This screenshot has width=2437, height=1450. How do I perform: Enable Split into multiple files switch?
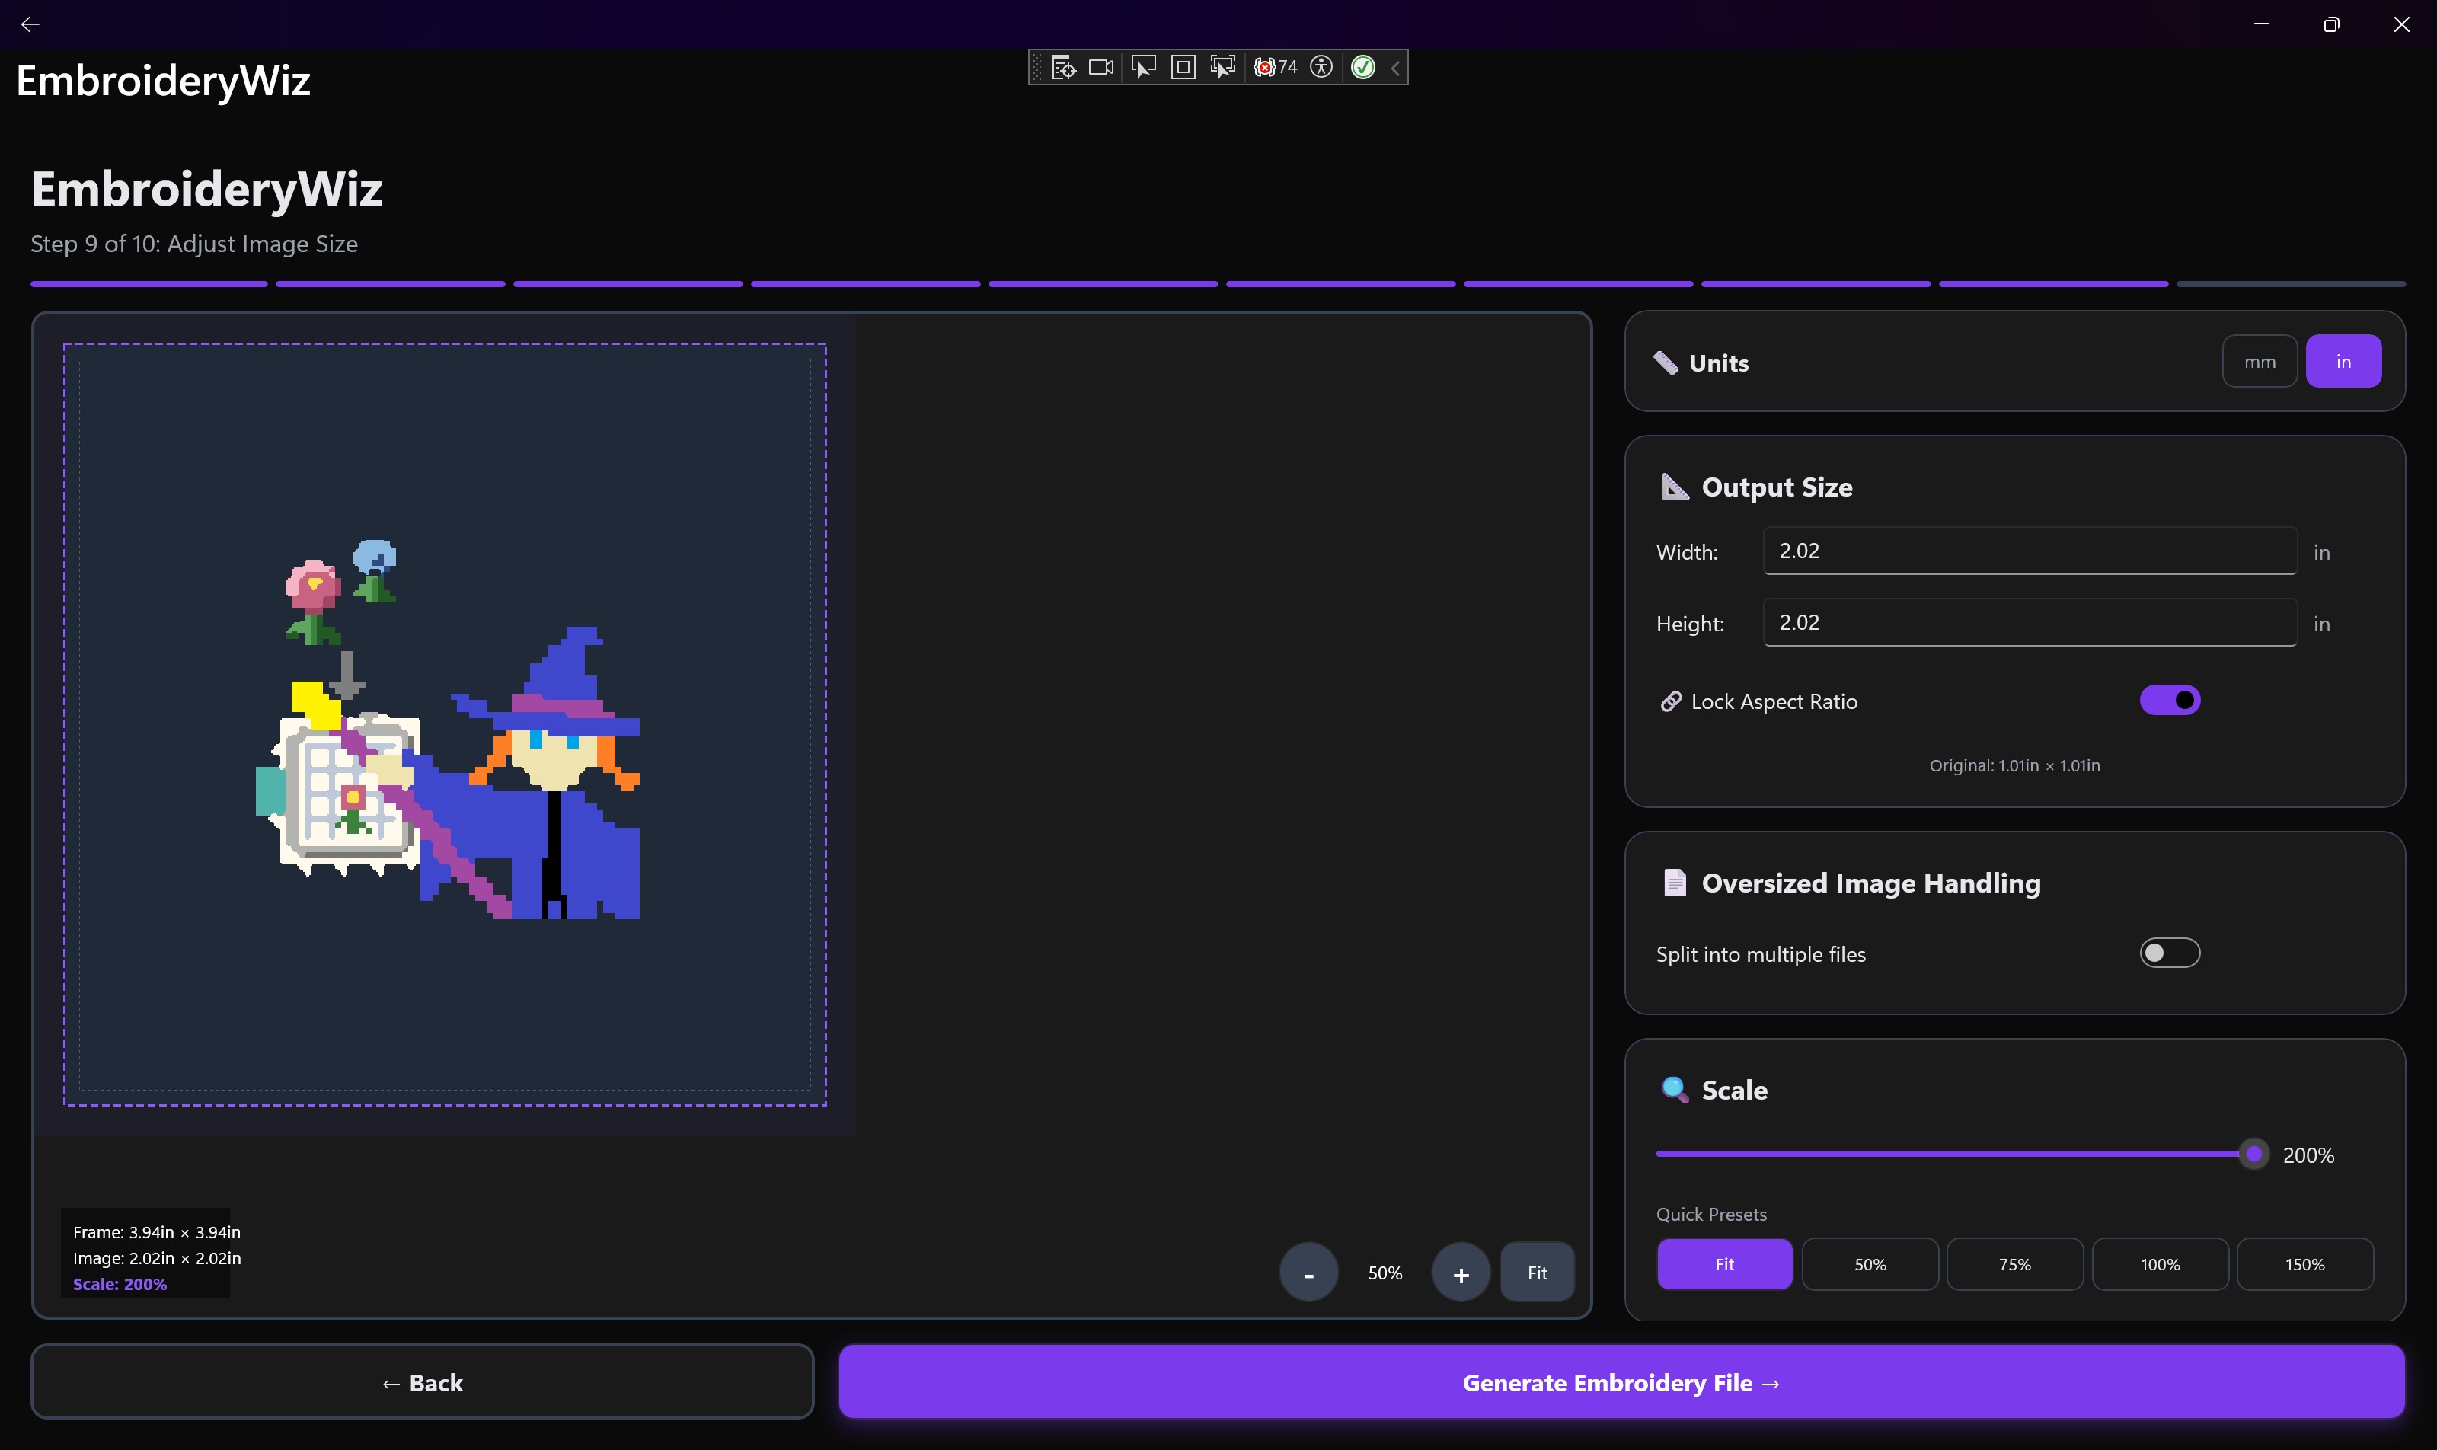pyautogui.click(x=2169, y=953)
